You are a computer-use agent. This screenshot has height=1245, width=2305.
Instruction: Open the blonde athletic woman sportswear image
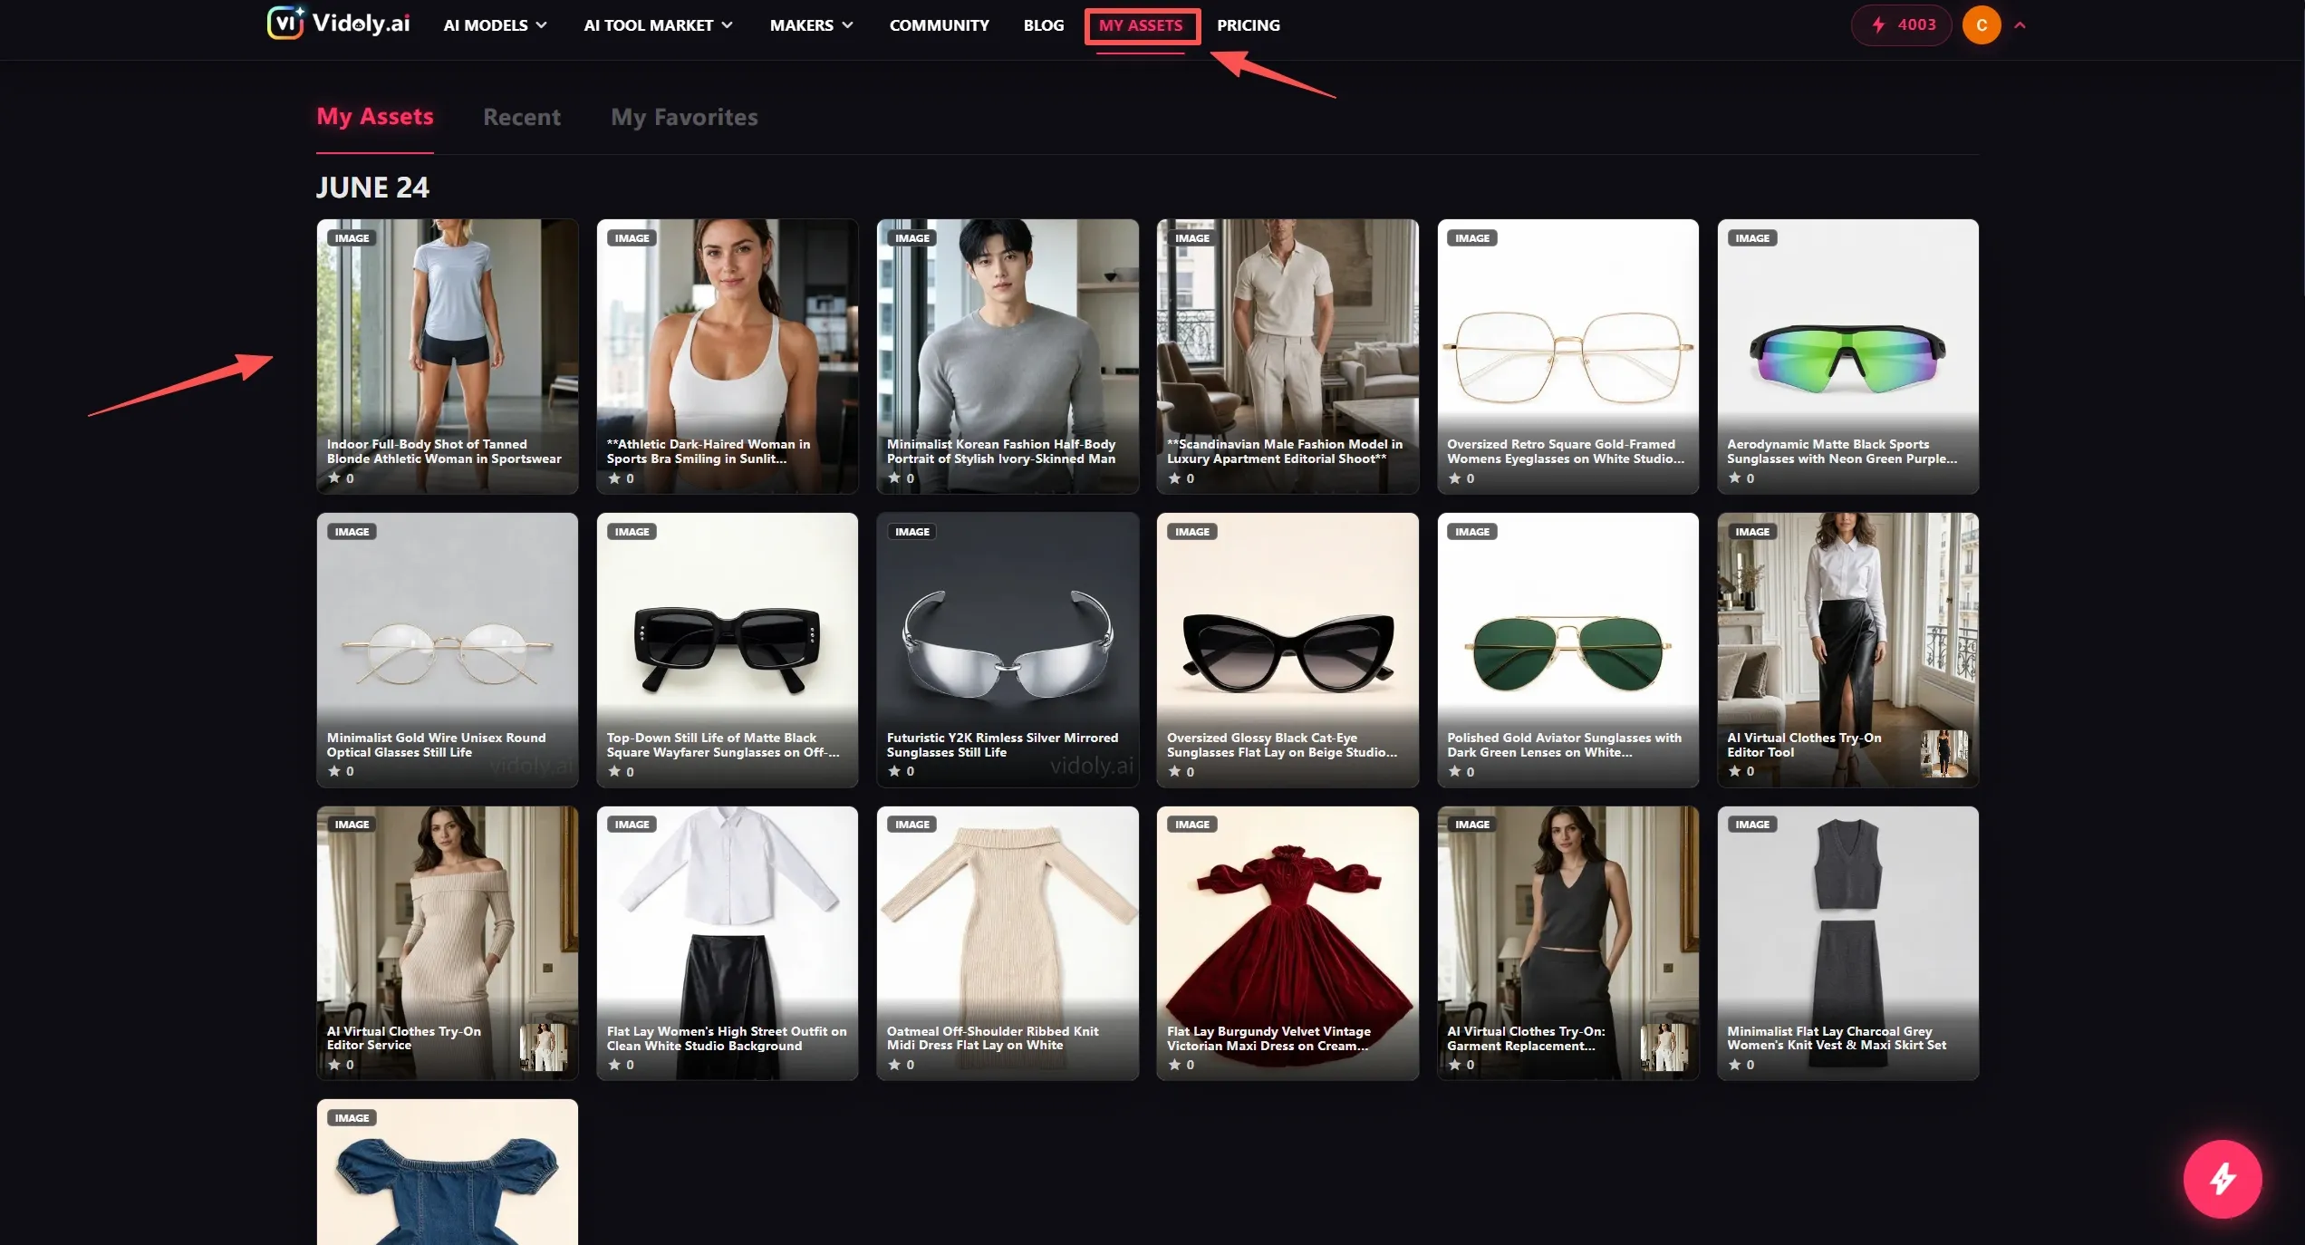coord(448,356)
